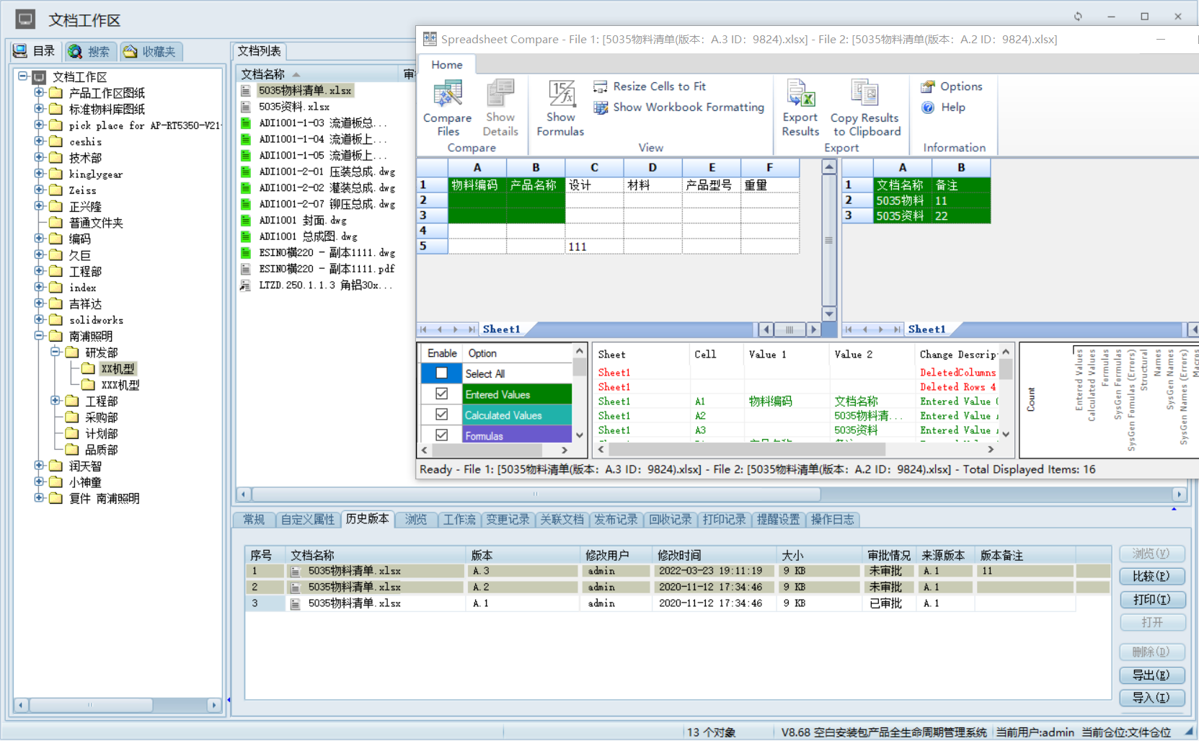Screen dimensions: 1199x741
Task: Check the Select All checkbox
Action: [442, 373]
